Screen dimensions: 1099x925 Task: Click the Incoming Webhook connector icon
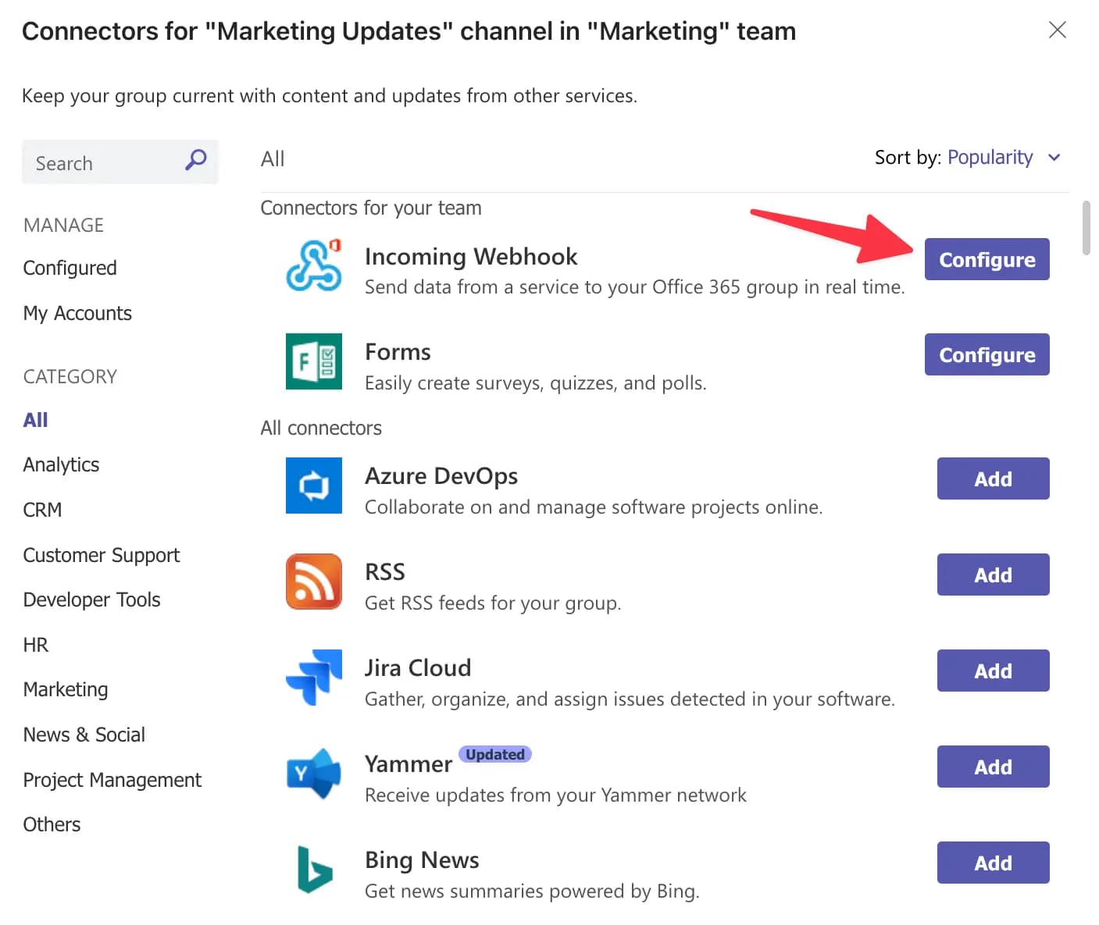point(313,266)
